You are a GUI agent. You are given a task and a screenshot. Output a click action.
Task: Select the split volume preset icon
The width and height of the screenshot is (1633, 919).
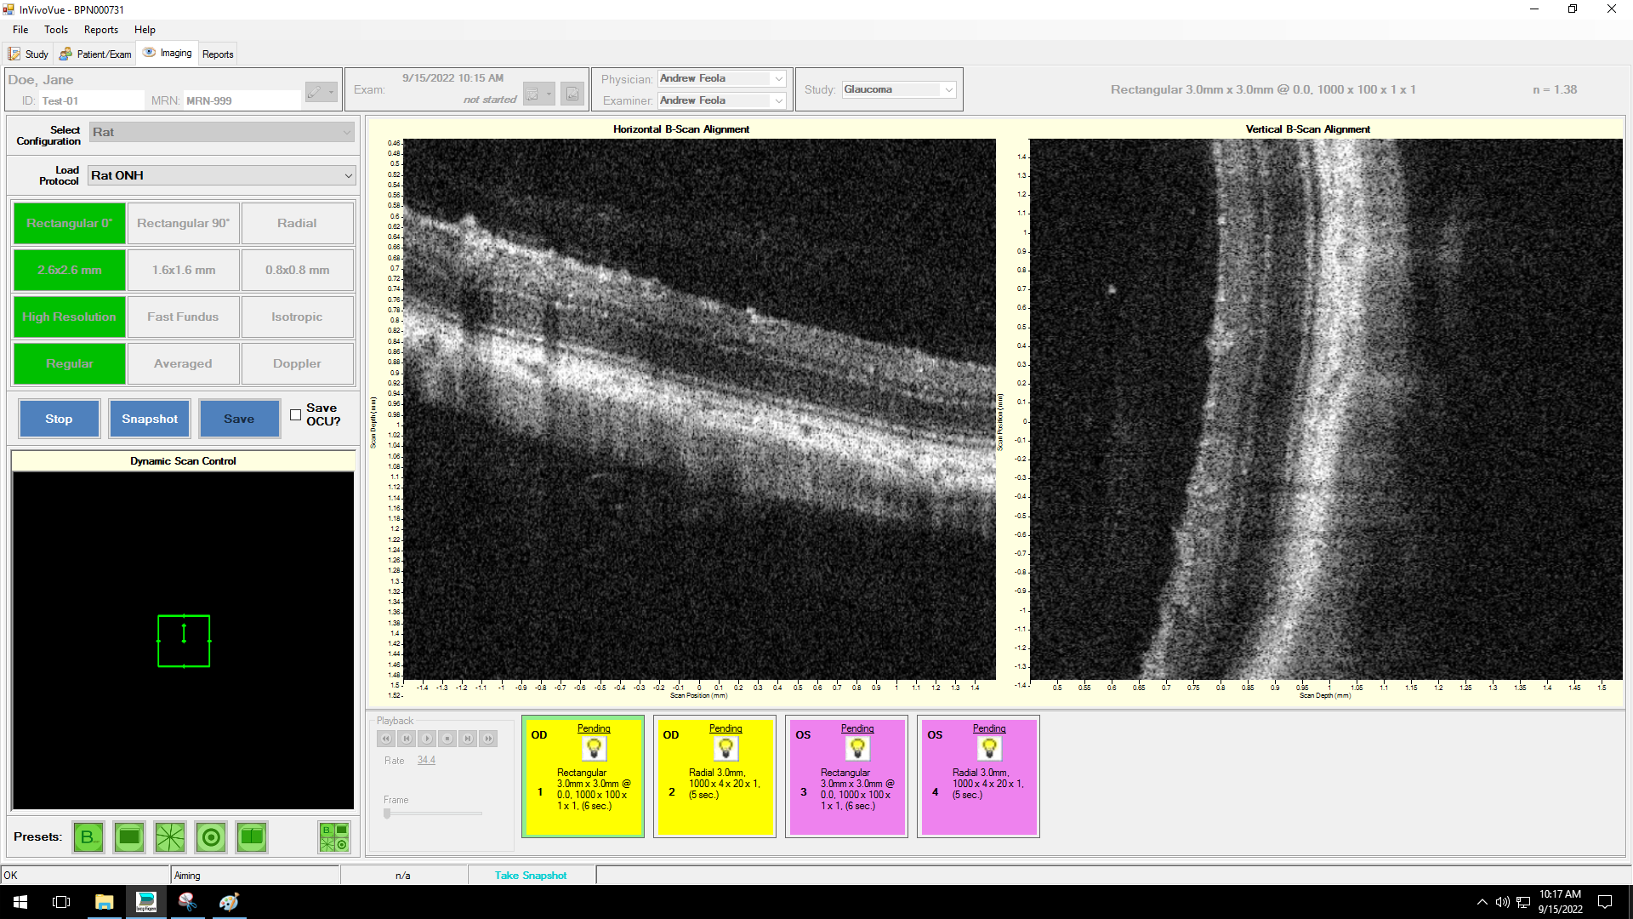click(x=252, y=837)
